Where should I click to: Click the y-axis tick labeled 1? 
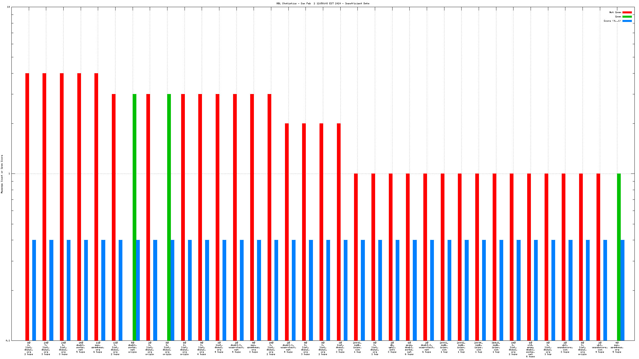(9, 174)
